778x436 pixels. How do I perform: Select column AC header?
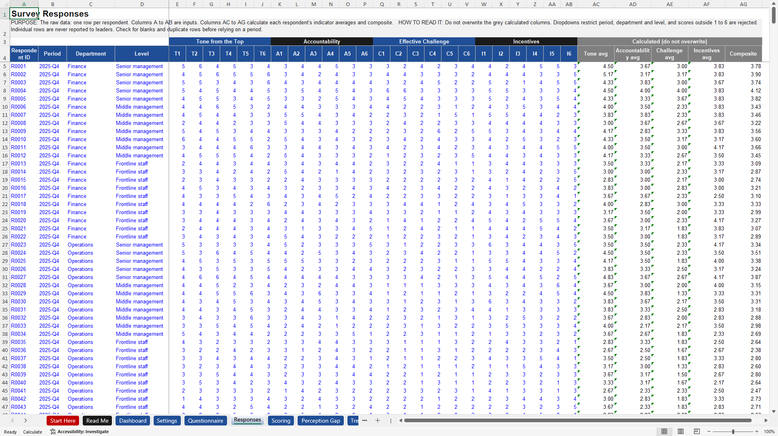pos(596,4)
